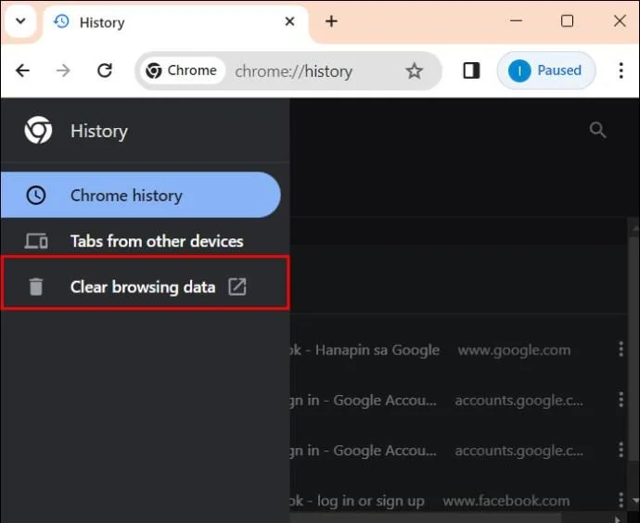Image resolution: width=640 pixels, height=523 pixels.
Task: Select the History browser tab
Action: (174, 22)
